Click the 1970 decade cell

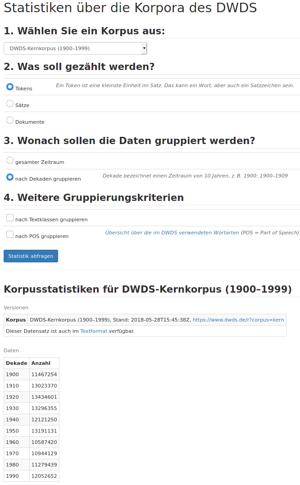coord(17,453)
